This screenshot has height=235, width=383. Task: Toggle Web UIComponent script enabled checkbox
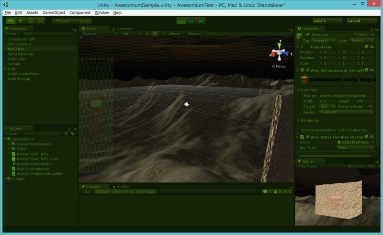tap(307, 70)
